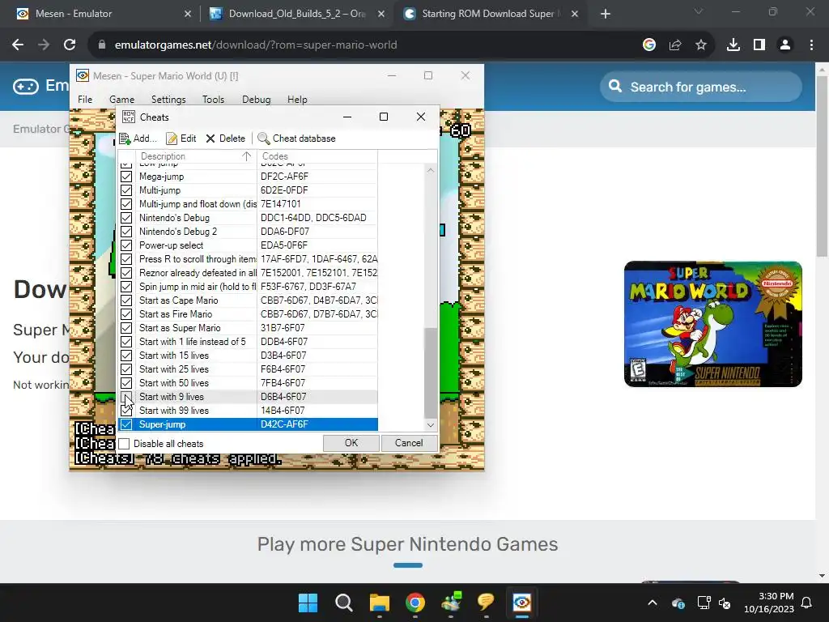This screenshot has height=622, width=829.
Task: Toggle Start with 15 lives checkbox
Action: (125, 356)
